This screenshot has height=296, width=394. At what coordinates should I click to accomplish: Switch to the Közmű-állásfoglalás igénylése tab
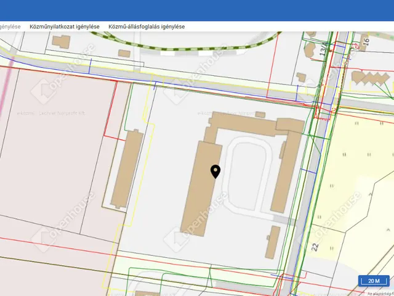tap(147, 27)
